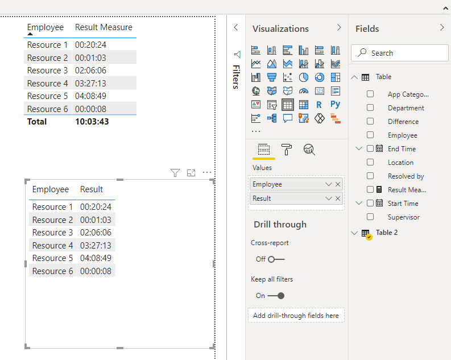
Task: Open Employee value field dropdown
Action: click(329, 184)
